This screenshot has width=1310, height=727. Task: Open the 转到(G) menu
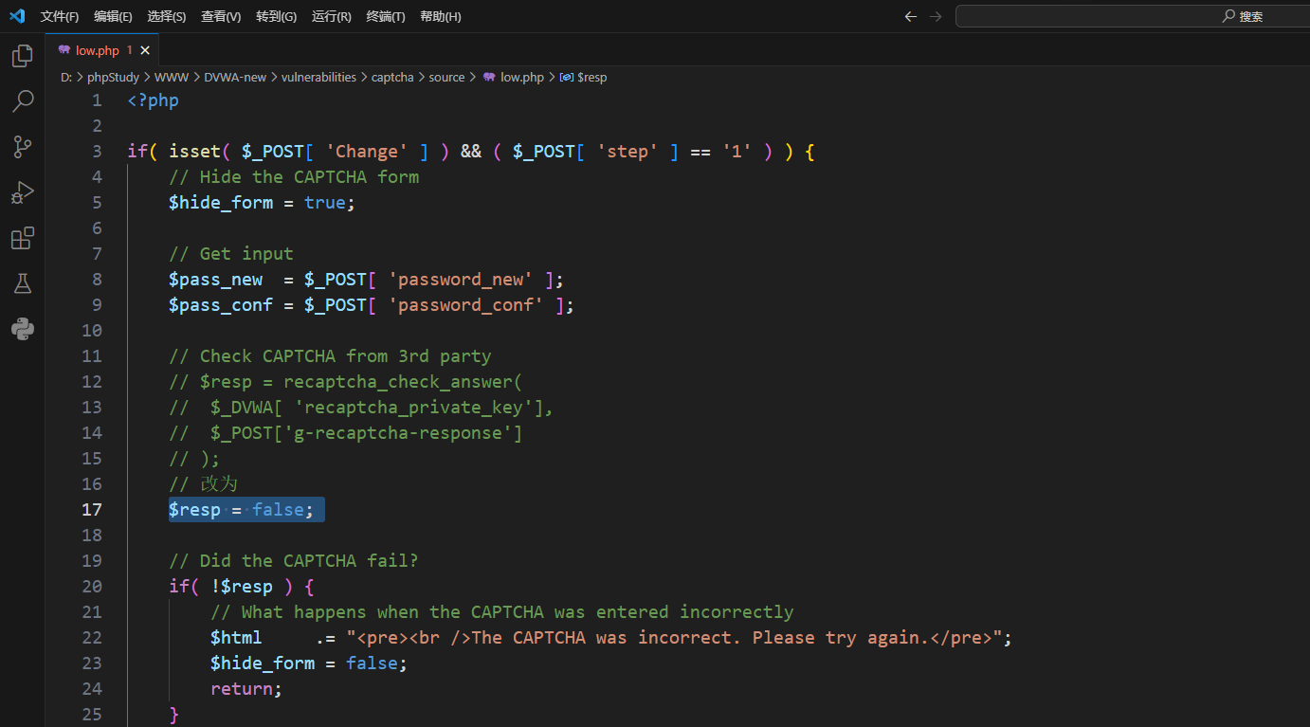click(x=276, y=16)
